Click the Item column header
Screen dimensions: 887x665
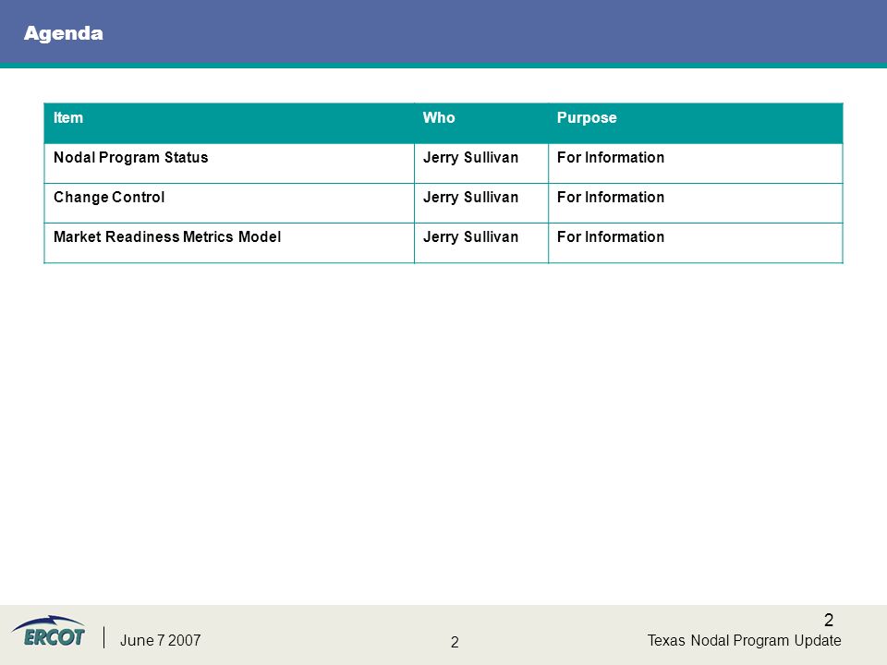coord(229,123)
